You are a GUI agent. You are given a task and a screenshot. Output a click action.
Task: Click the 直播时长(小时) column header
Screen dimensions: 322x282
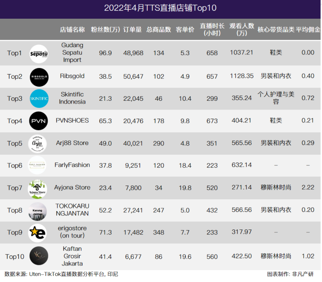click(212, 30)
